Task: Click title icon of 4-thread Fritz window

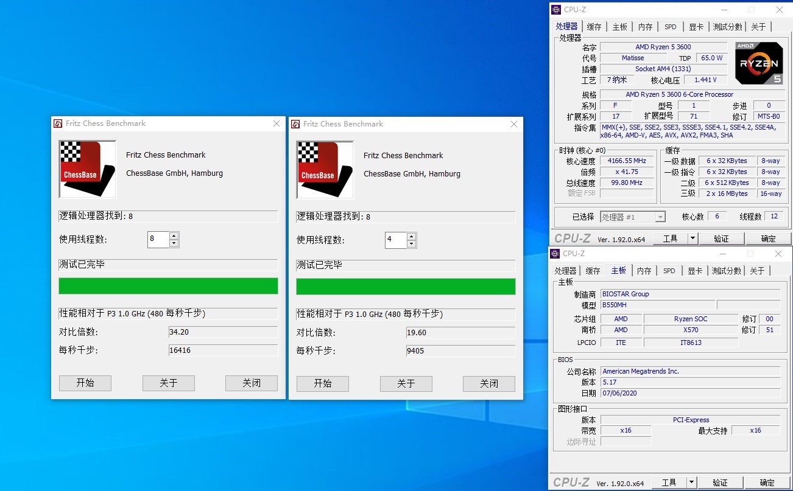Action: click(x=295, y=124)
